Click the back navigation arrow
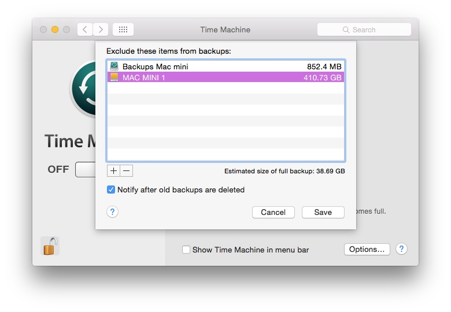Screen dimensions: 451x312 [x=85, y=29]
